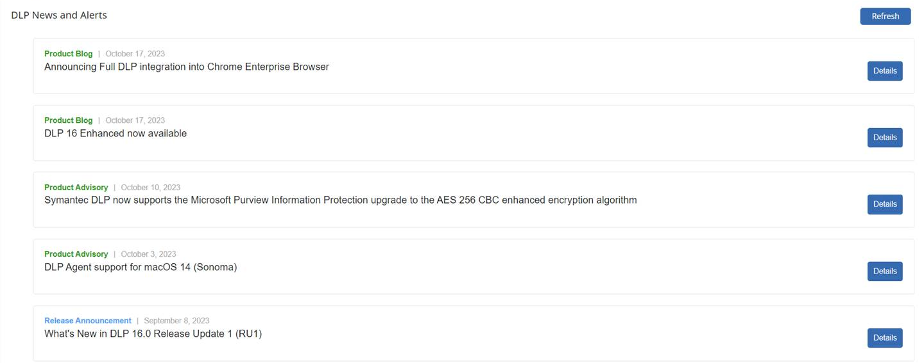Image resolution: width=924 pixels, height=363 pixels.
Task: Open Details for DLP 16.0 RU1 release
Action: (x=885, y=338)
